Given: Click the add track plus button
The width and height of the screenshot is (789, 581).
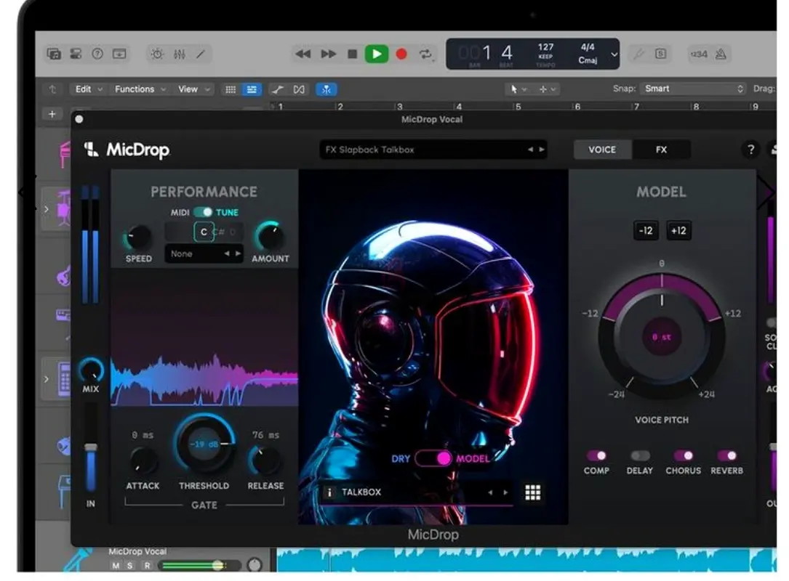Looking at the screenshot, I should coord(52,114).
